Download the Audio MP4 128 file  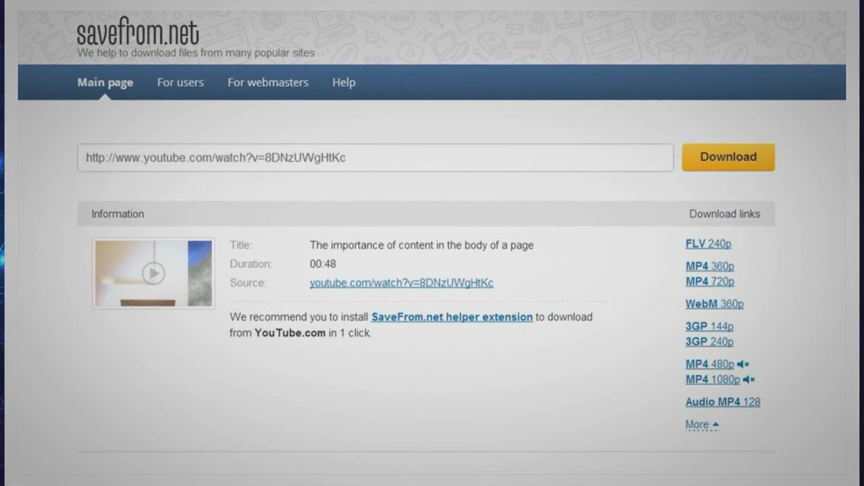pyautogui.click(x=723, y=402)
